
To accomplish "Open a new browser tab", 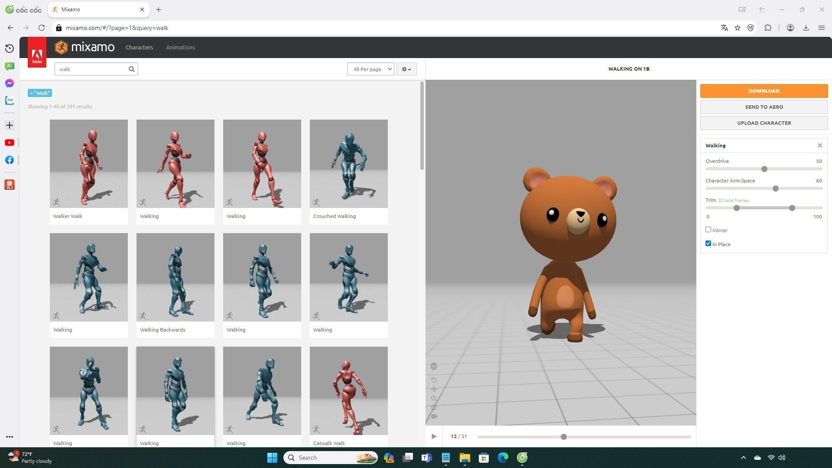I will pos(159,10).
